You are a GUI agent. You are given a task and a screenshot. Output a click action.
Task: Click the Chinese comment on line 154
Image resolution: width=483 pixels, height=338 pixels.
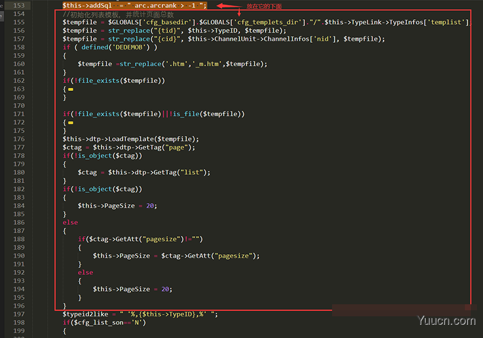tap(118, 14)
